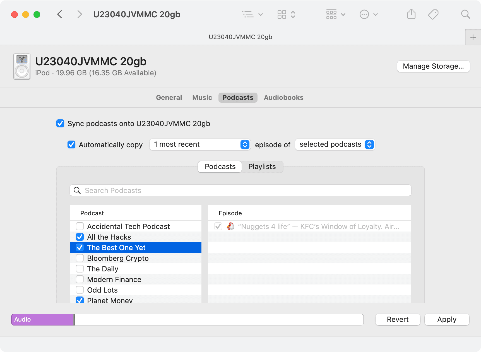Disable the Automatically copy checkbox
The height and width of the screenshot is (352, 481).
coord(71,144)
